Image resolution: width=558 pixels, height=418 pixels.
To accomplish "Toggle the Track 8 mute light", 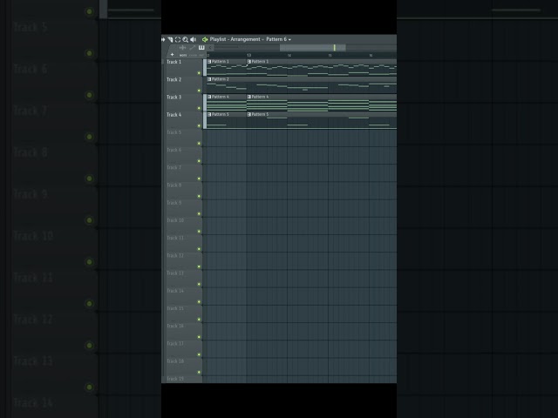I will [x=199, y=196].
